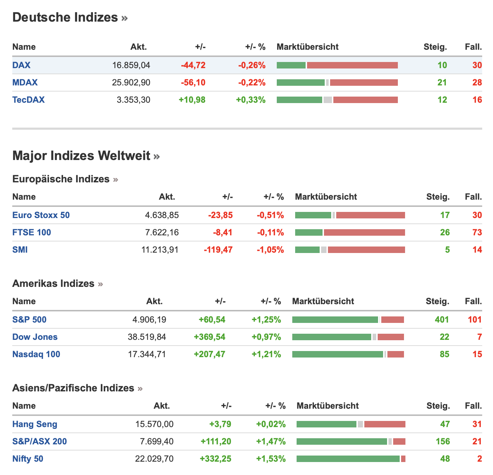The image size is (493, 475).
Task: Click the DAX market overview bar
Action: pos(337,65)
